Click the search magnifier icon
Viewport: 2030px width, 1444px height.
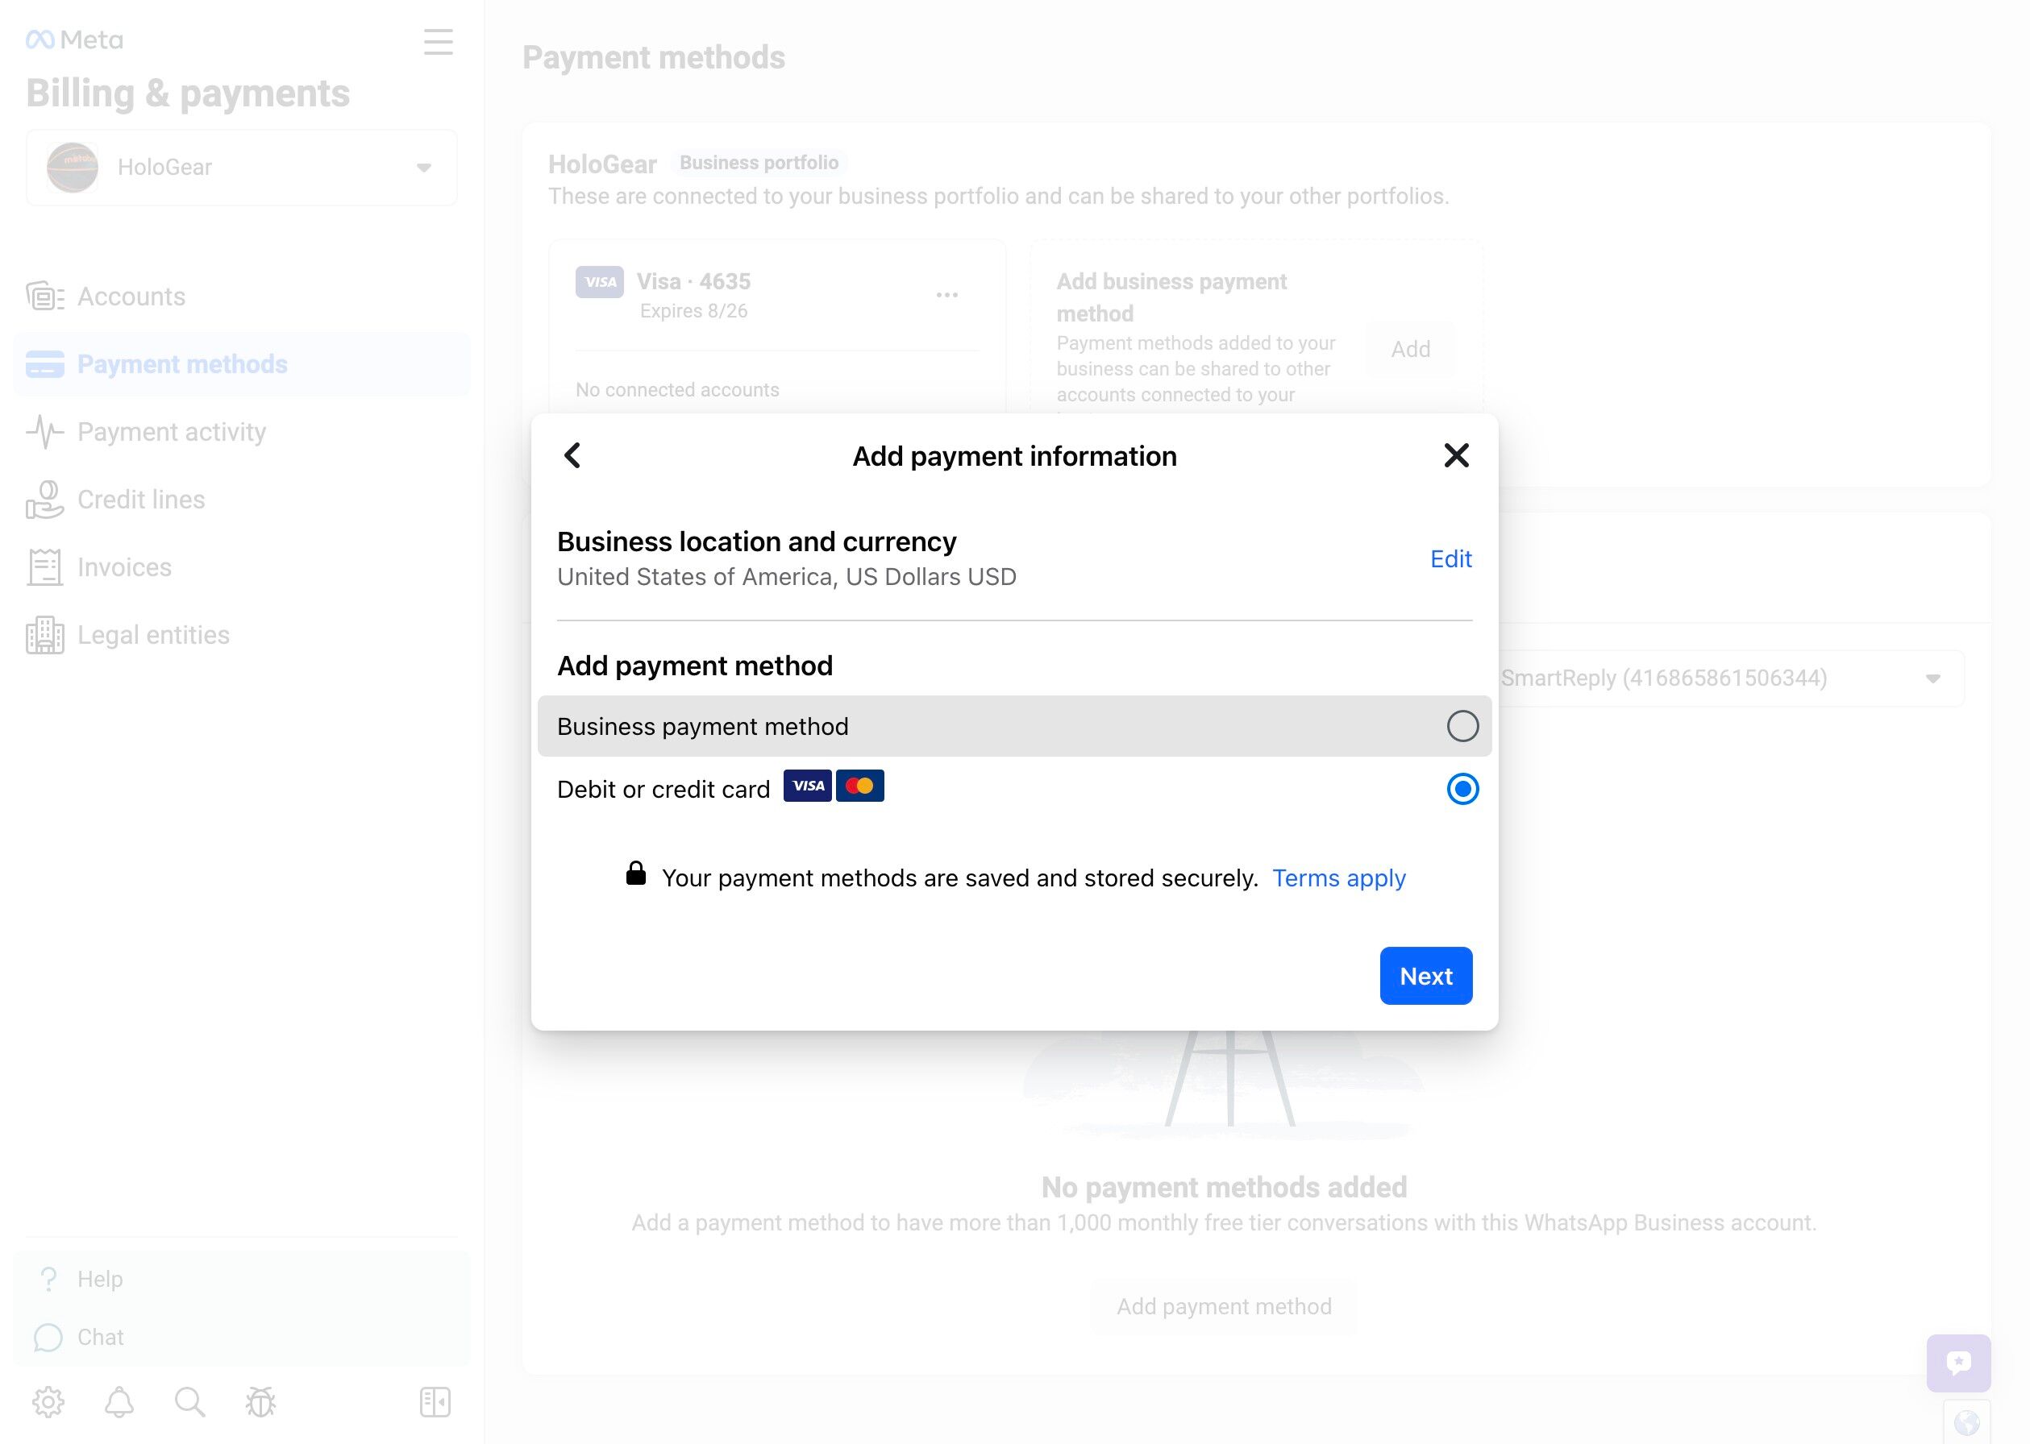click(x=189, y=1402)
